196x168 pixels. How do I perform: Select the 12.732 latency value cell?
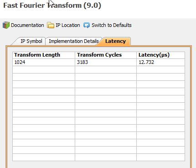161,62
